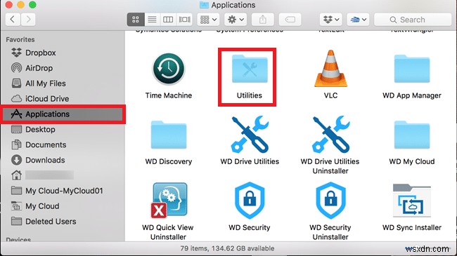Select WD Drive Utilities Uninstaller icon
The width and height of the screenshot is (457, 256).
(330, 135)
